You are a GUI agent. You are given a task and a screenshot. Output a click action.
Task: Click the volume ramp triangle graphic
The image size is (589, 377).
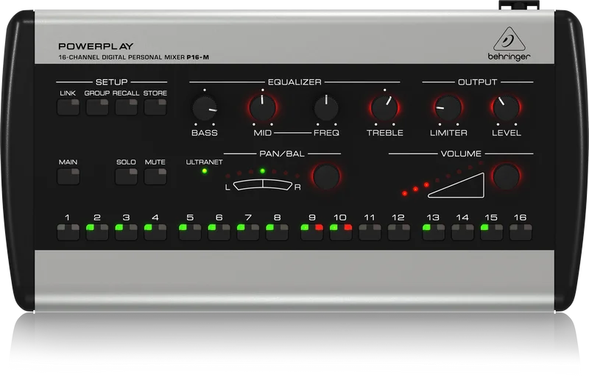(x=456, y=185)
